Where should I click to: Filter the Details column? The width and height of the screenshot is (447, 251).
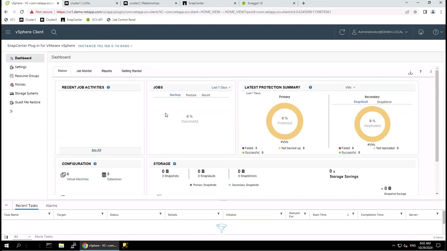point(218,214)
